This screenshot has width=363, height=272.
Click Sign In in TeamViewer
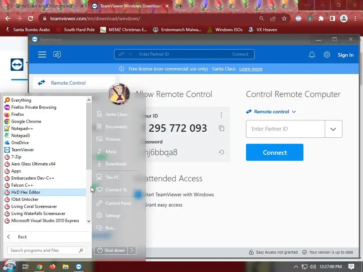tap(345, 55)
